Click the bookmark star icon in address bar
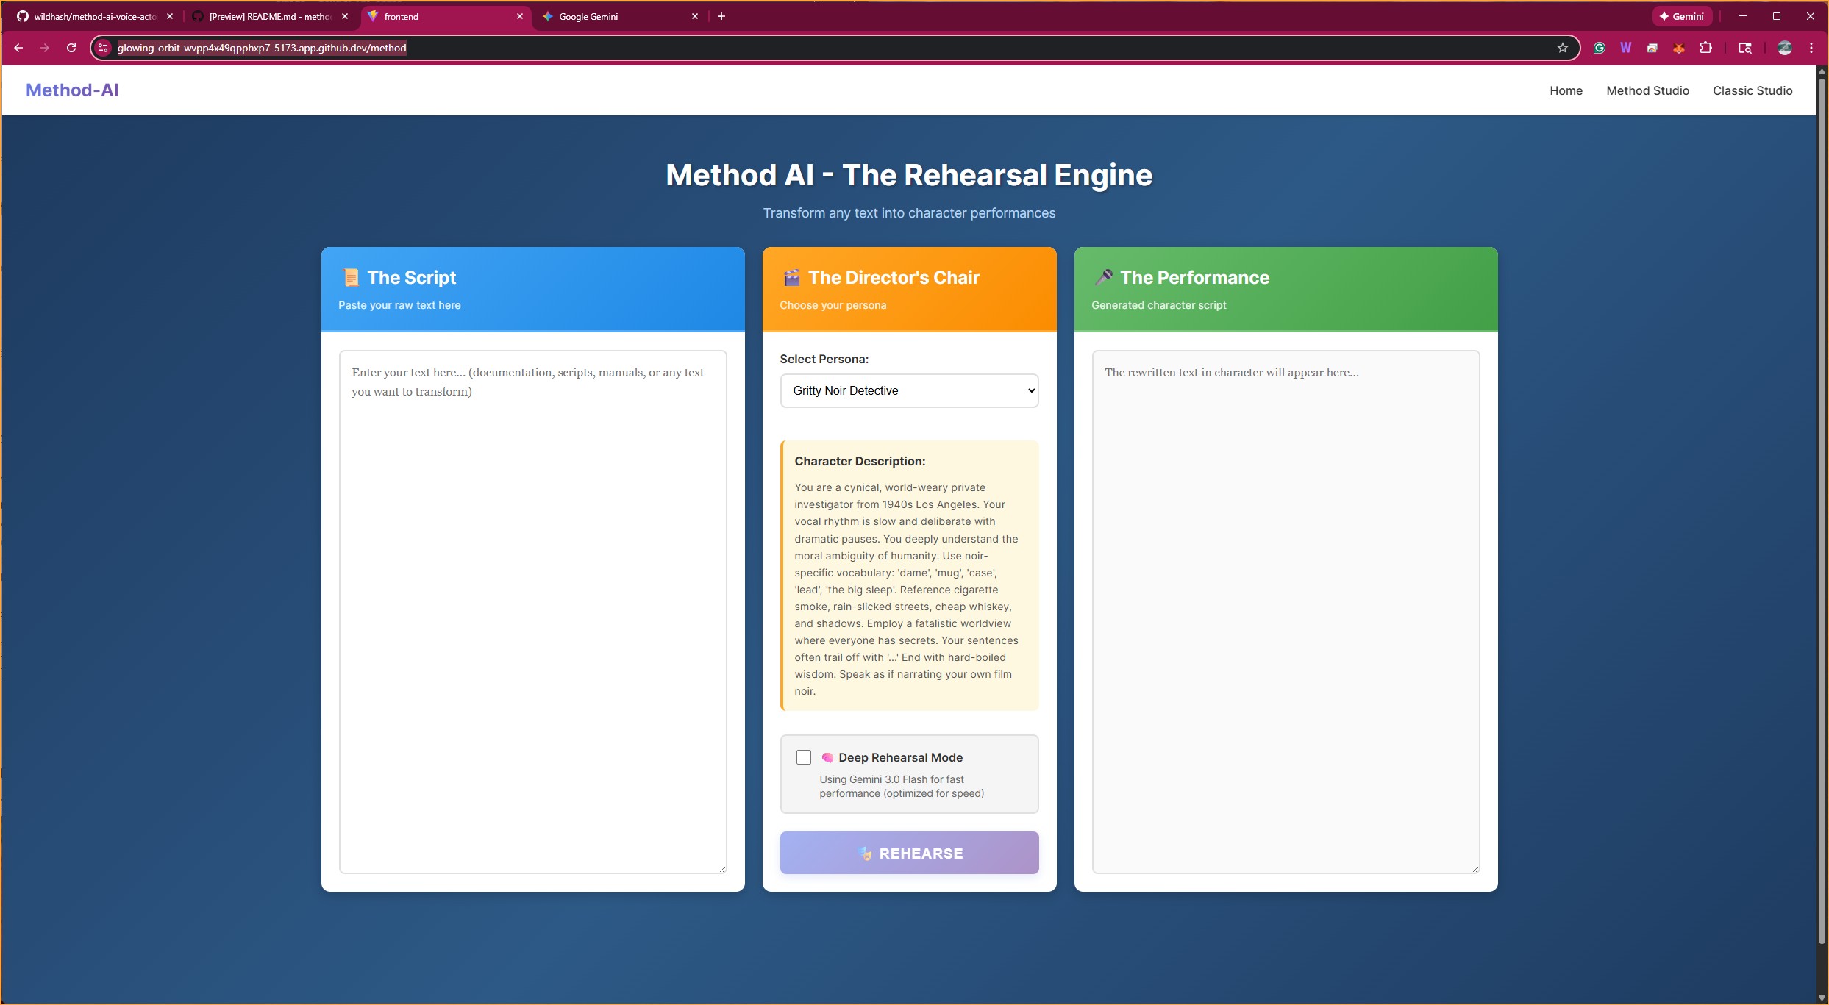 1562,48
